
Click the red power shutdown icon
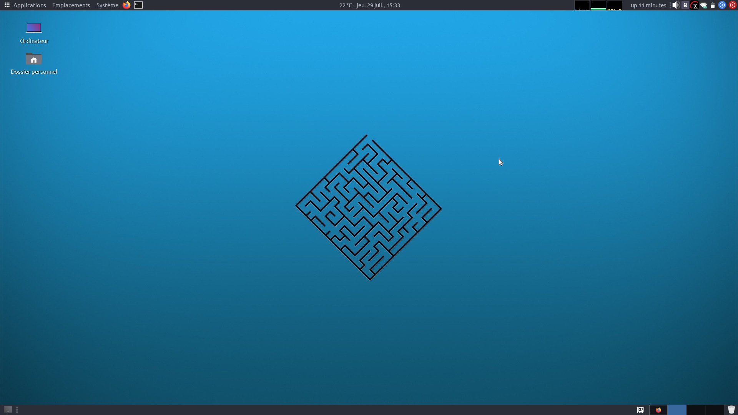(732, 5)
